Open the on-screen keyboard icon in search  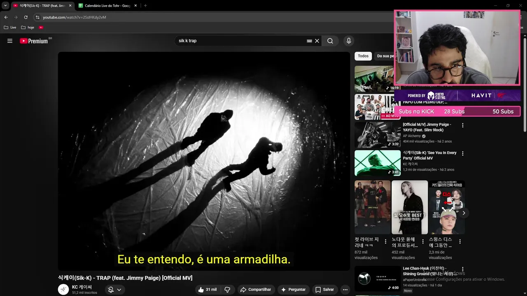(309, 41)
